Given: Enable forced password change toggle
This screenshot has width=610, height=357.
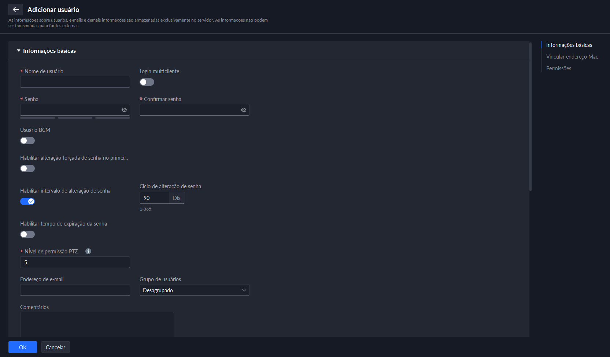Looking at the screenshot, I should pos(27,168).
